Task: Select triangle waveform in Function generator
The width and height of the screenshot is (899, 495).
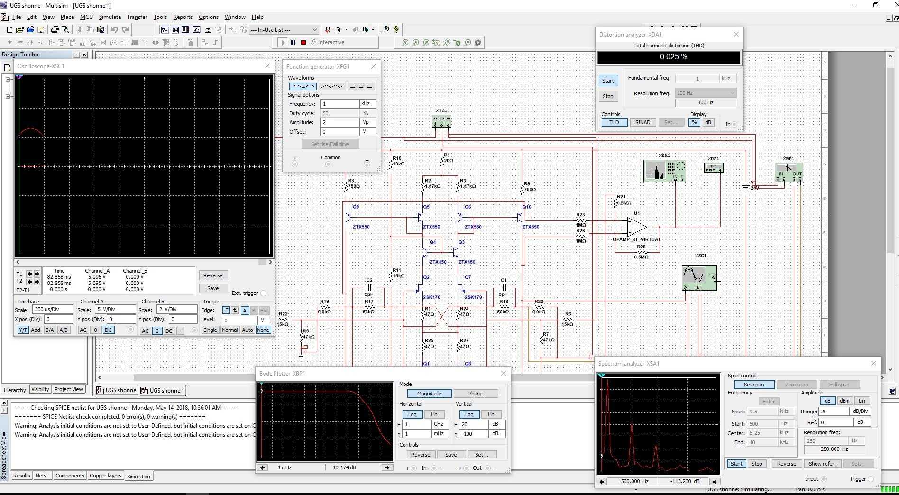Action: point(332,86)
